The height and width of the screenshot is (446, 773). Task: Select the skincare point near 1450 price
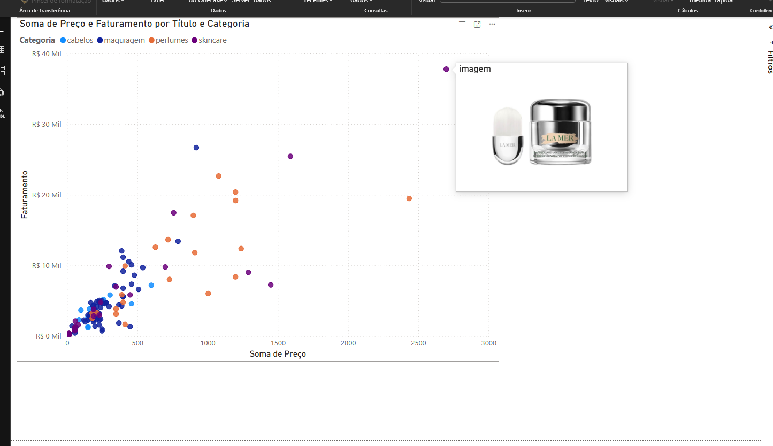(x=271, y=285)
